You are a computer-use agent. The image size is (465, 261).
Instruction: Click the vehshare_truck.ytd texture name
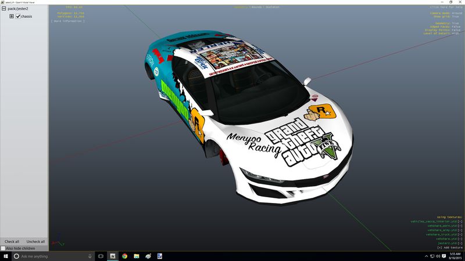tap(441, 235)
